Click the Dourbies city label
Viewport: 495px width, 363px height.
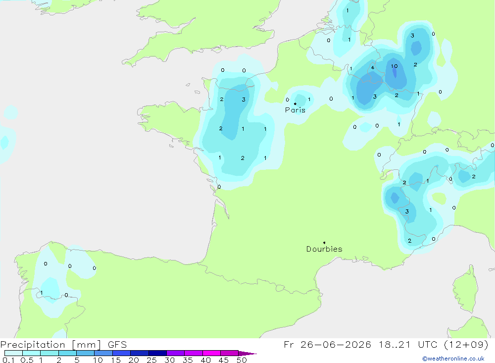pos(324,249)
